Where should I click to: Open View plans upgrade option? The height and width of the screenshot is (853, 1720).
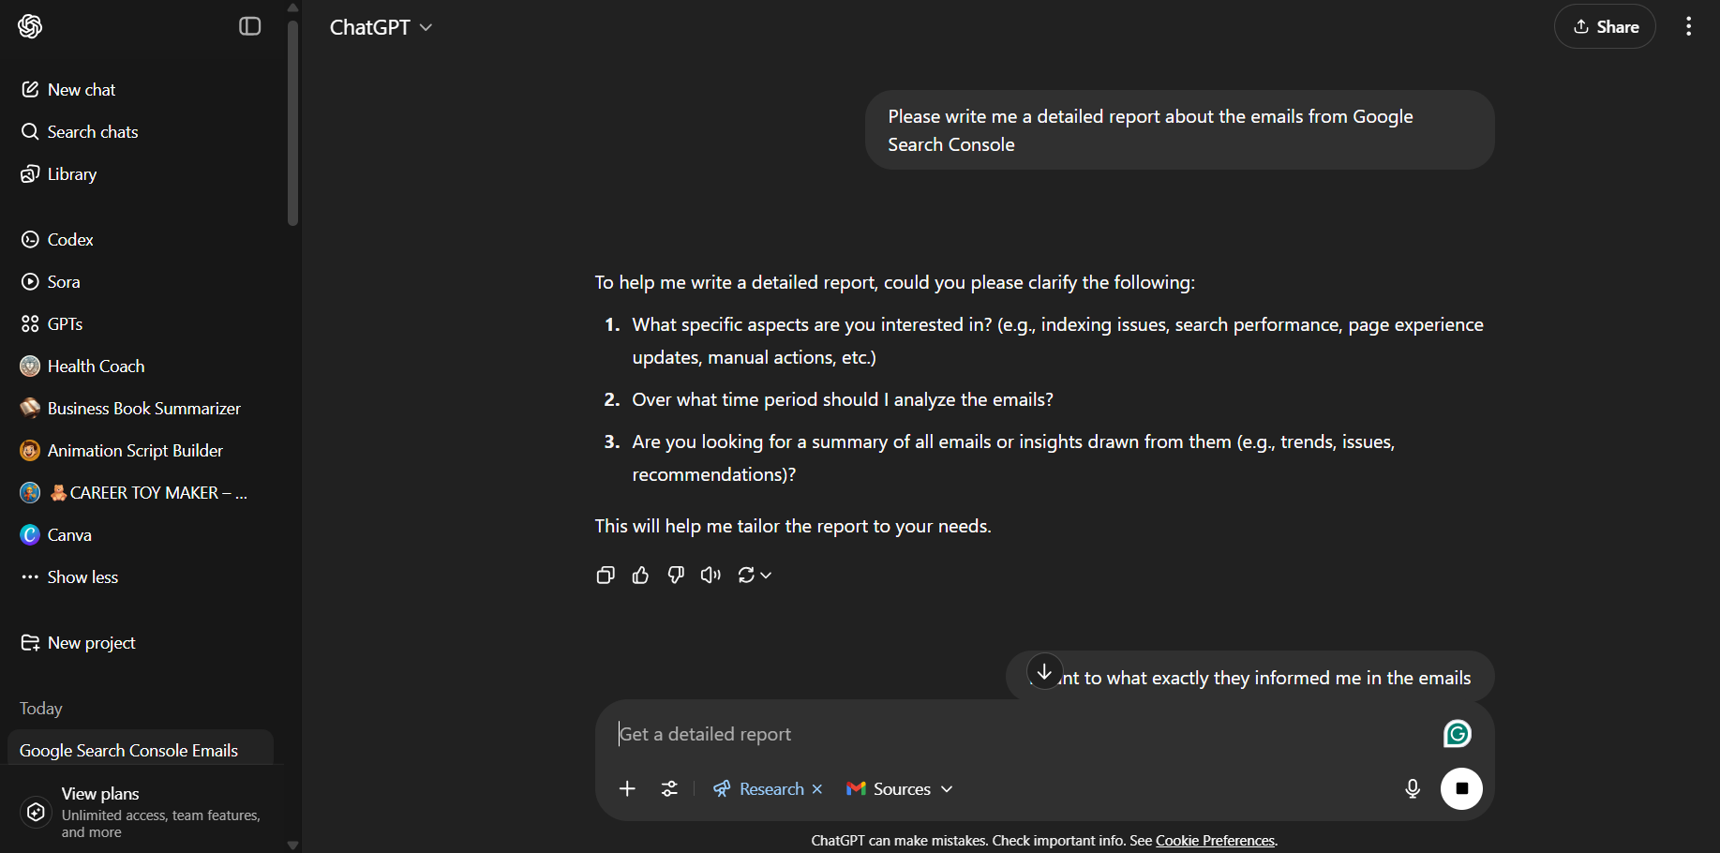141,812
